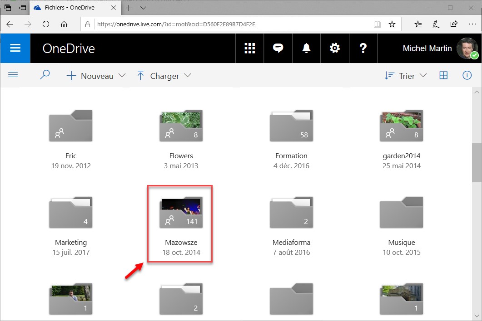Click the OneDrive title link

click(x=69, y=49)
